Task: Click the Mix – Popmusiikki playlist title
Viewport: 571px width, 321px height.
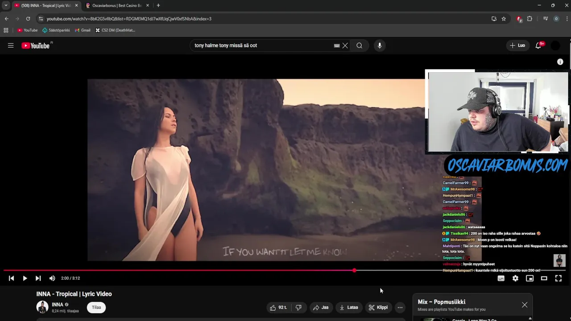Action: tap(442, 302)
